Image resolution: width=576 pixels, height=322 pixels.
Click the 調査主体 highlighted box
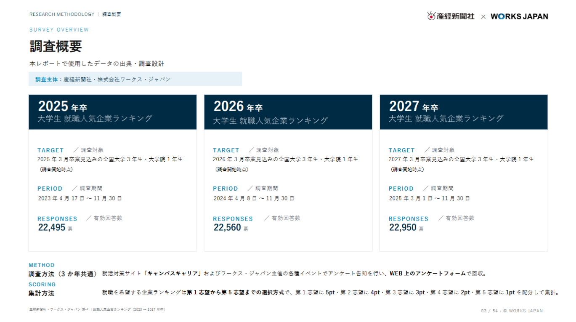[135, 79]
